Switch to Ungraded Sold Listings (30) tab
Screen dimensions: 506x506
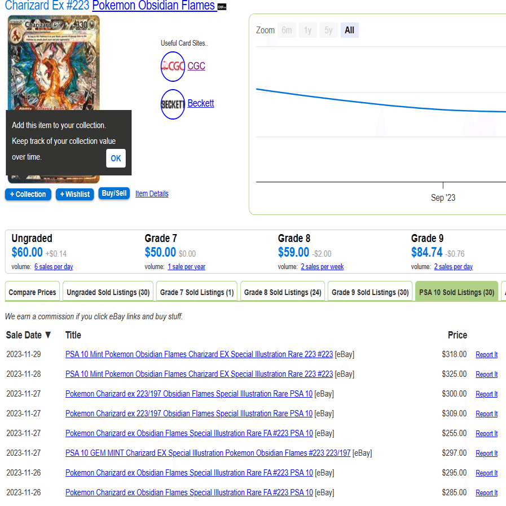click(x=108, y=292)
